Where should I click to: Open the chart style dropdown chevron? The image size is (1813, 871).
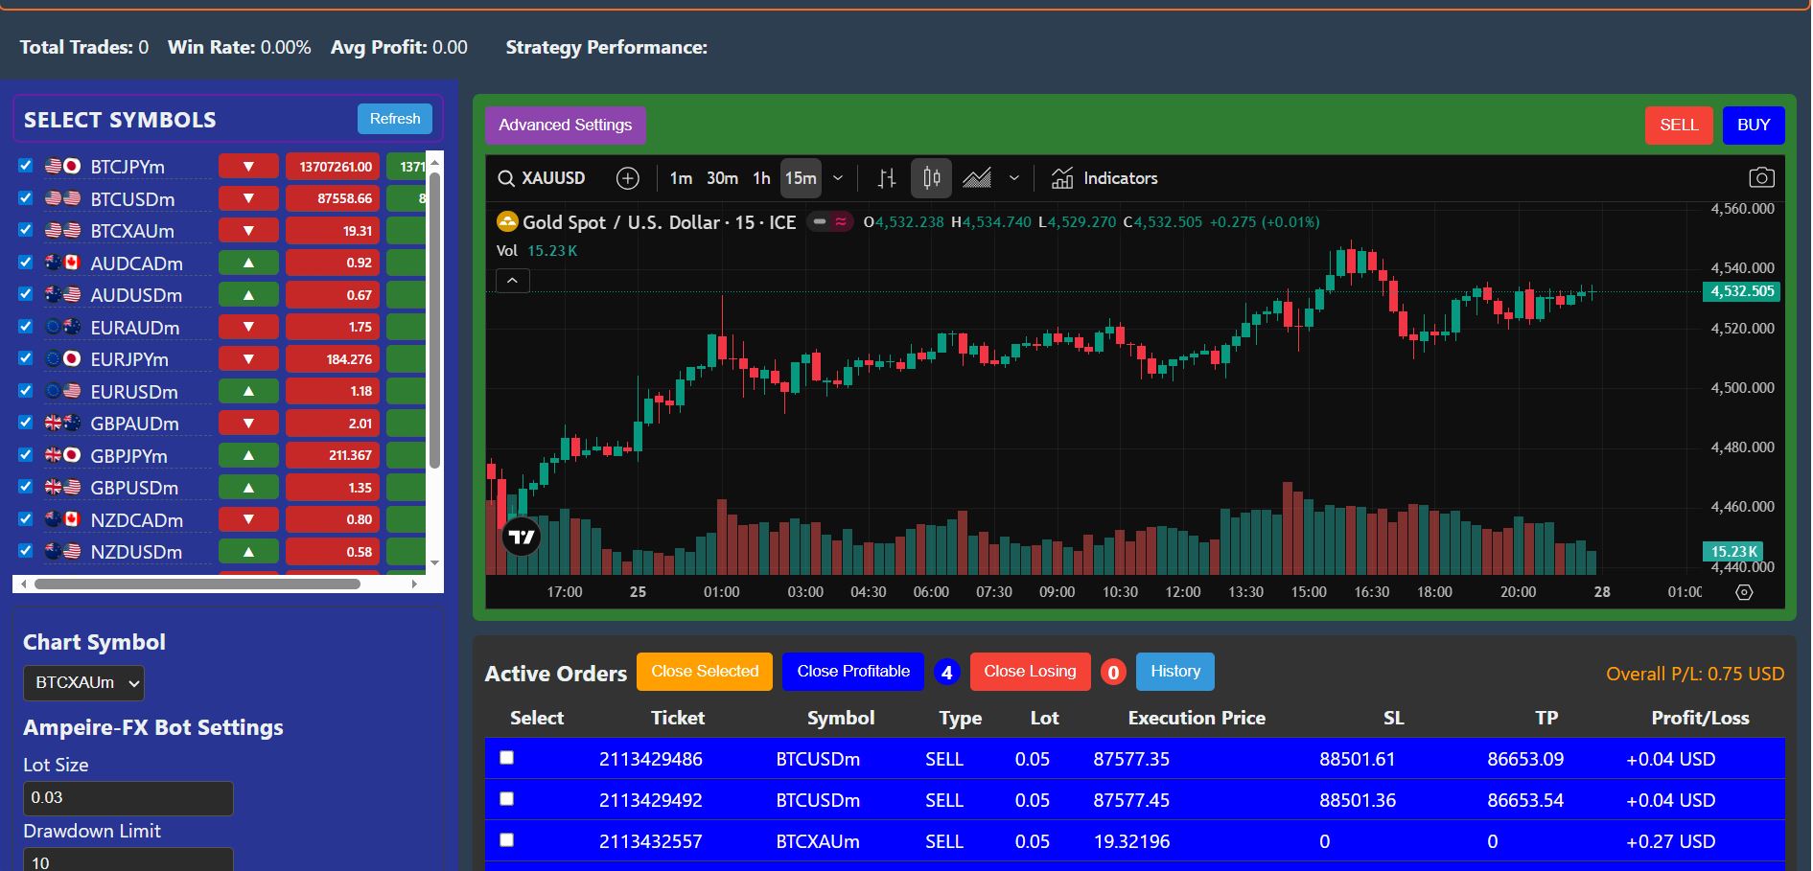(x=1014, y=178)
